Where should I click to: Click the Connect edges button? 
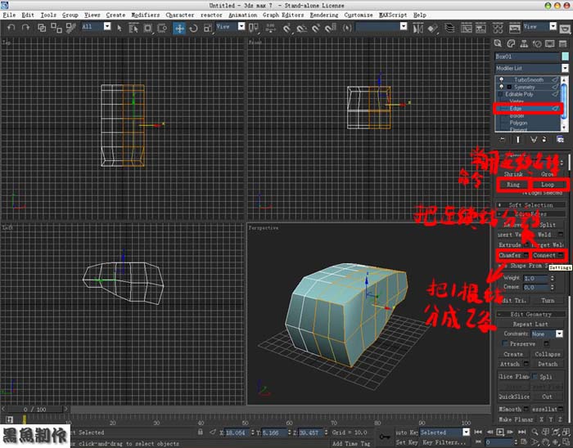coord(544,255)
